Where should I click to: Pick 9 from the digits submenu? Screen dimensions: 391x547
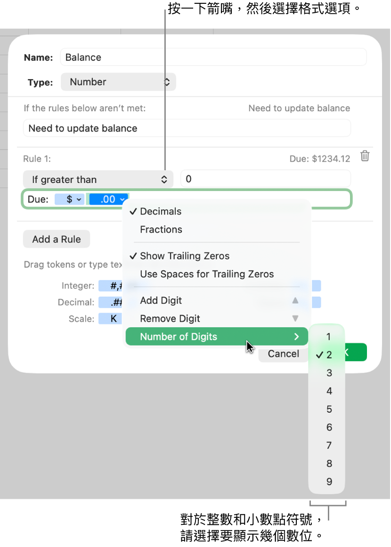pos(329,482)
